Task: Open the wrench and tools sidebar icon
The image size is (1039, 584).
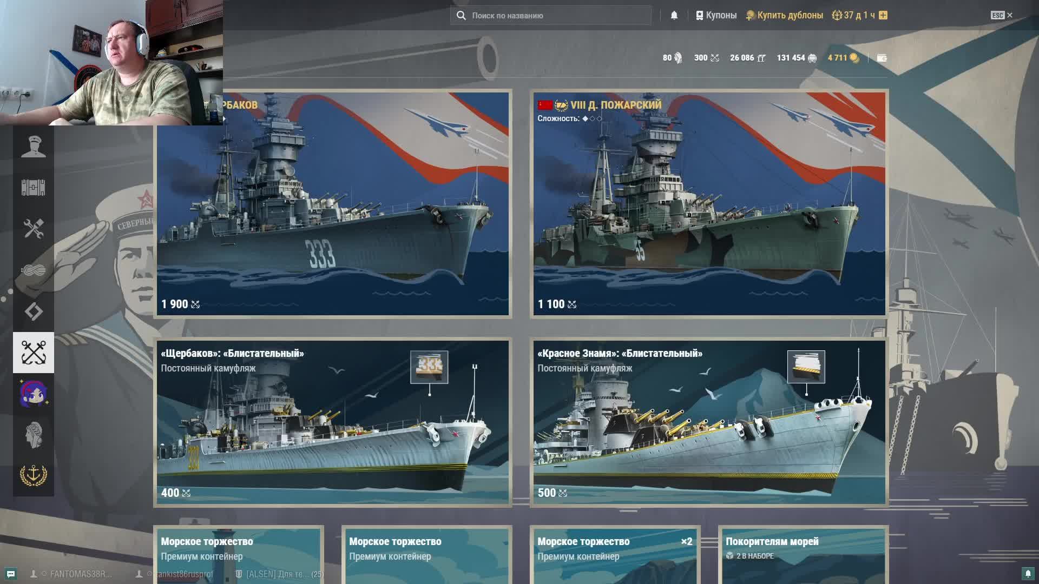Action: coord(34,229)
